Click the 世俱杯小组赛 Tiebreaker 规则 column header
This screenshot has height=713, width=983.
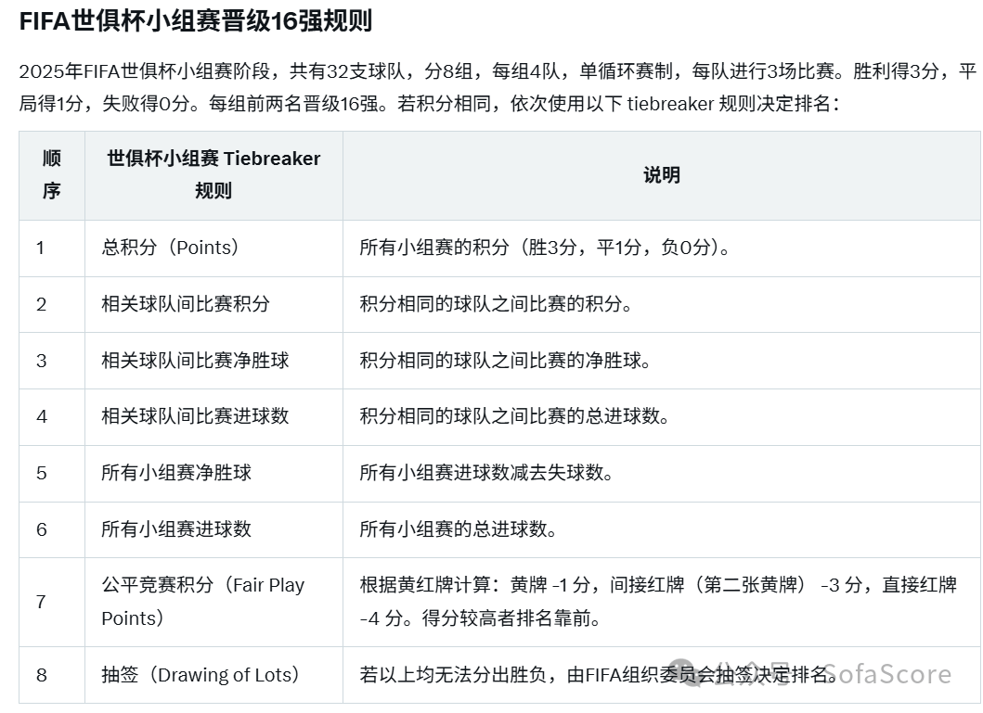[213, 175]
